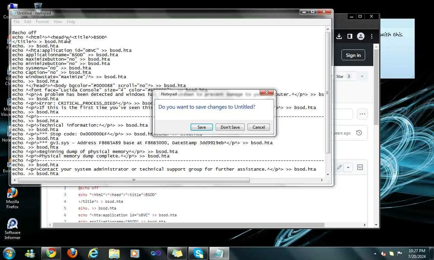Click the Chrome page vertical scrollbar
The width and height of the screenshot is (434, 260).
[x=376, y=87]
